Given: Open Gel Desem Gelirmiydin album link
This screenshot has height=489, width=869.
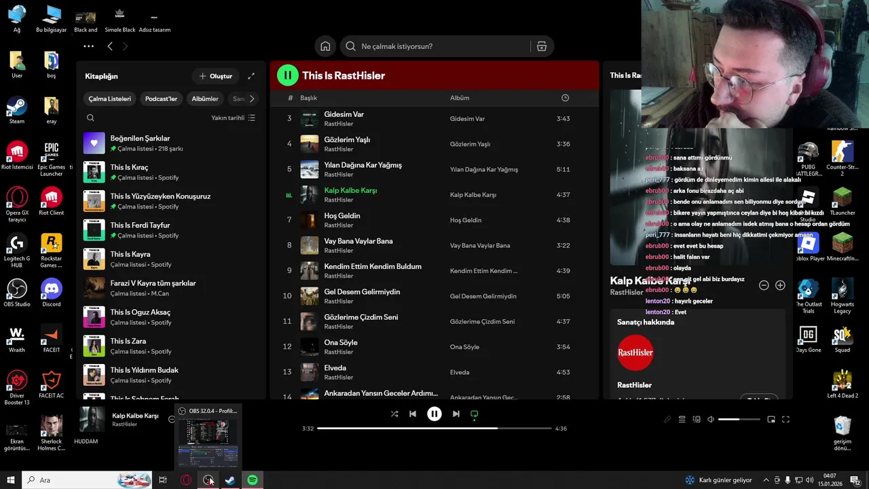Looking at the screenshot, I should pos(483,296).
